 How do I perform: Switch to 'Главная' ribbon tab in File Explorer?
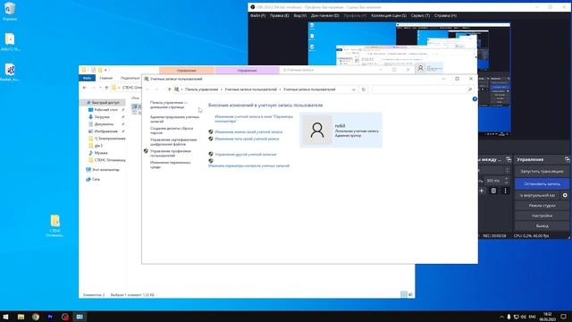106,78
